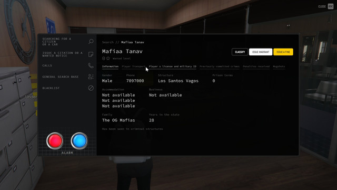Open Penalties received tab

(x=256, y=66)
